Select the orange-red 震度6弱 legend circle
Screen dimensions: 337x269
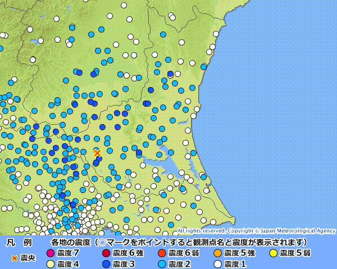[162, 253]
